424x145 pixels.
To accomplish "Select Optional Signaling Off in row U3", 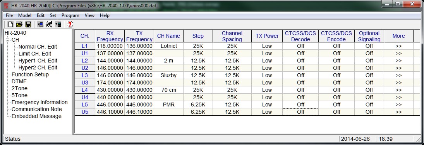I will 369,83.
